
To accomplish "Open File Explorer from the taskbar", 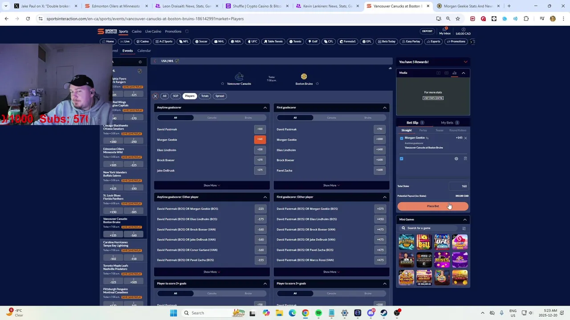I will pos(279,313).
